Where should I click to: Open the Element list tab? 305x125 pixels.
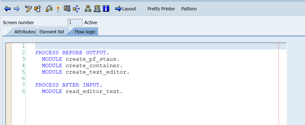click(52, 32)
